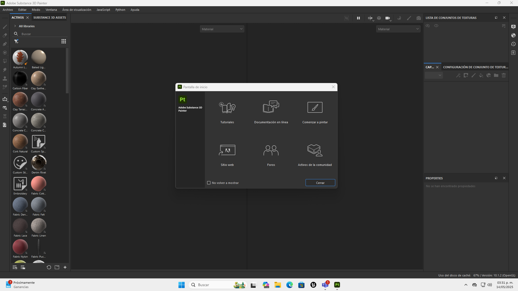Click the Sitio web icon
The width and height of the screenshot is (518, 291).
227,150
